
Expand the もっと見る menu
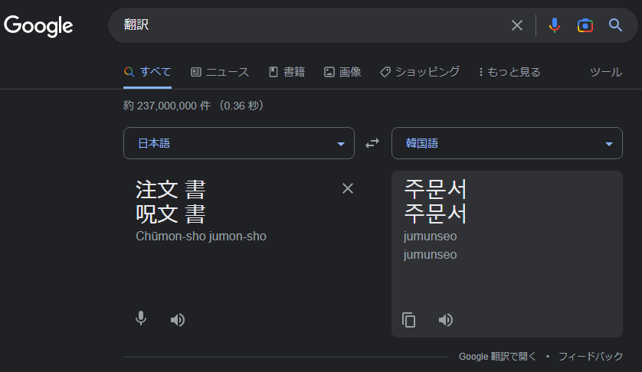pyautogui.click(x=509, y=72)
